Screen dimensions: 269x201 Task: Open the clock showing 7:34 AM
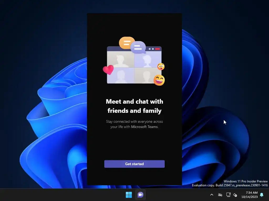click(x=252, y=193)
